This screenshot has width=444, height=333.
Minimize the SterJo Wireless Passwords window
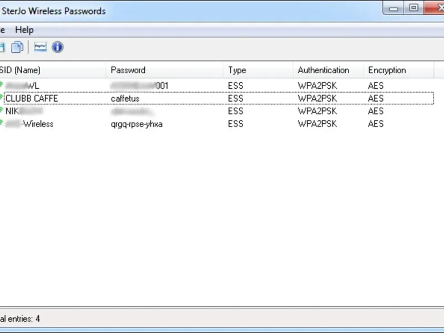coord(393,8)
